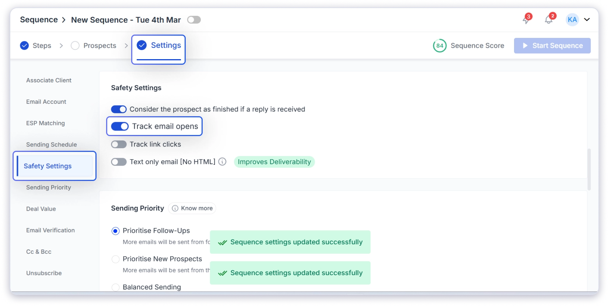Click the Steps checkmark icon

tap(24, 46)
